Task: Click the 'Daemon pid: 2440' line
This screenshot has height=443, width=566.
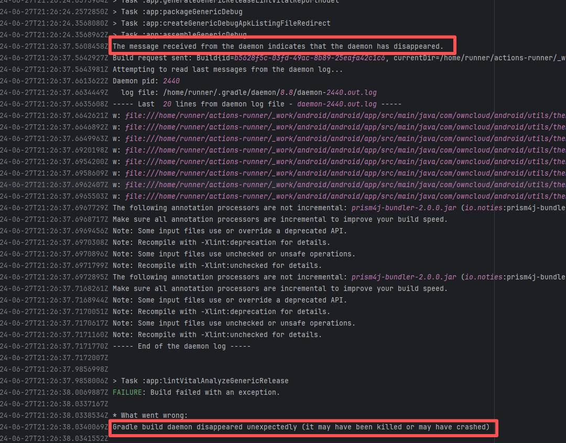Action: pyautogui.click(x=146, y=81)
